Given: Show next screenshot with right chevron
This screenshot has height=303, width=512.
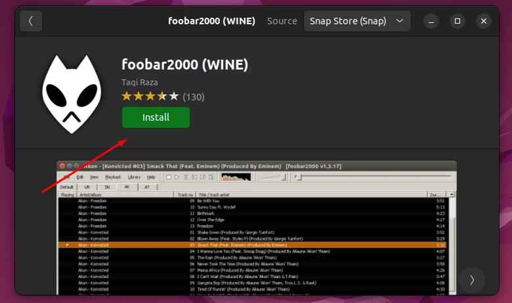Looking at the screenshot, I should point(472,280).
